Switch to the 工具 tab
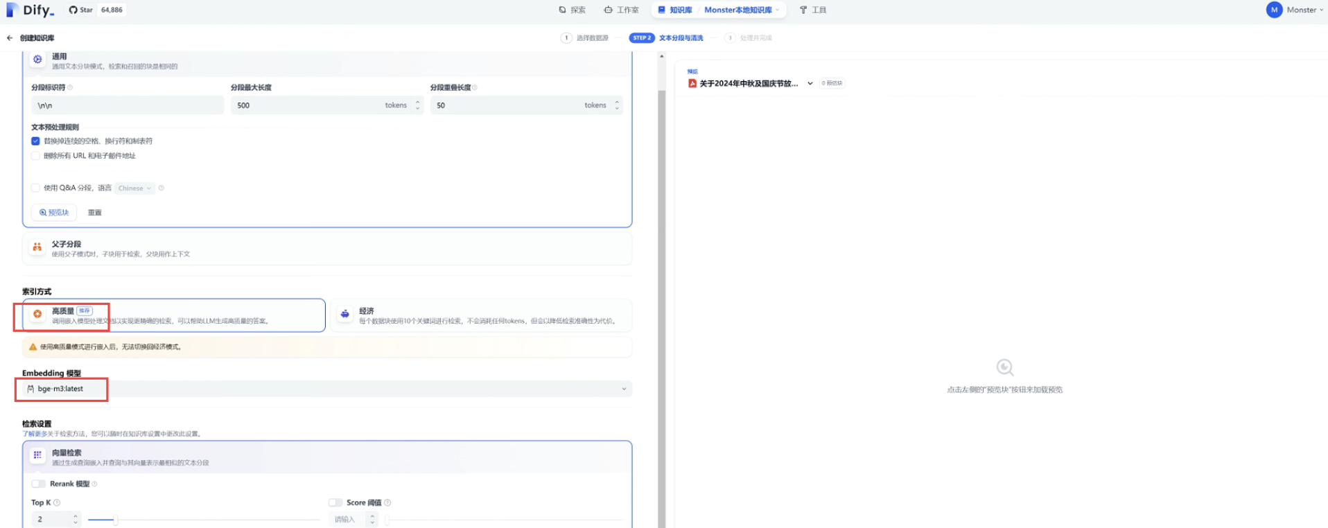The width and height of the screenshot is (1328, 528). pyautogui.click(x=813, y=10)
